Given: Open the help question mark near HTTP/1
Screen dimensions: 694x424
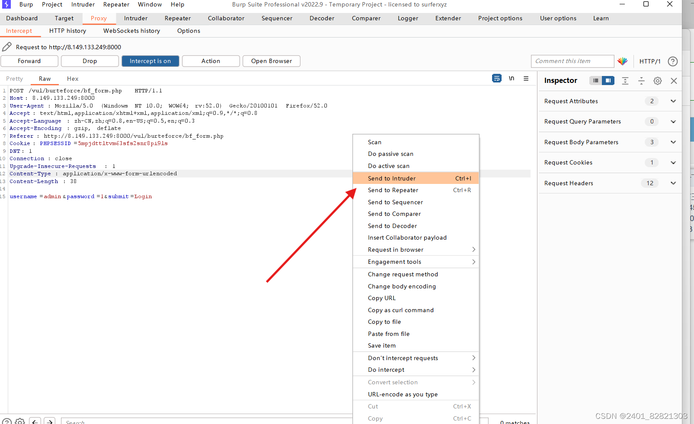Looking at the screenshot, I should [673, 61].
